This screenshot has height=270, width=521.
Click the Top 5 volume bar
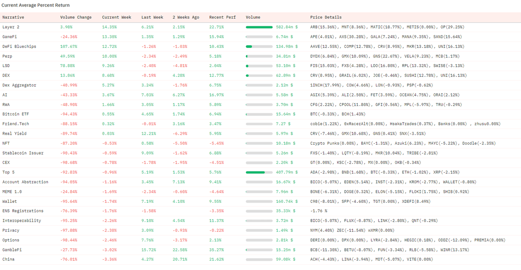point(259,172)
